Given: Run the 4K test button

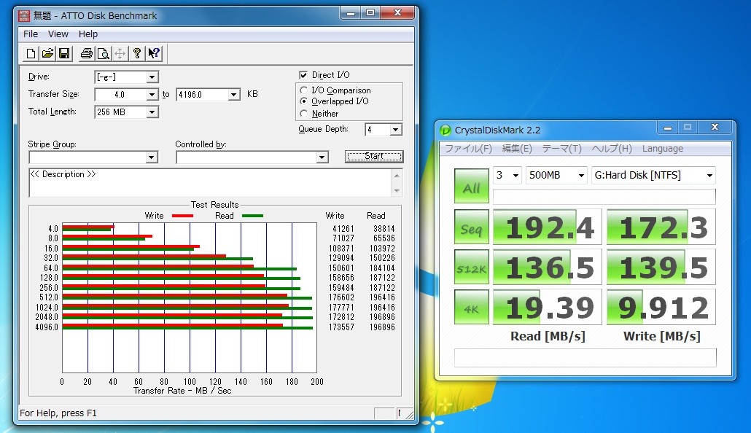Looking at the screenshot, I should point(471,307).
